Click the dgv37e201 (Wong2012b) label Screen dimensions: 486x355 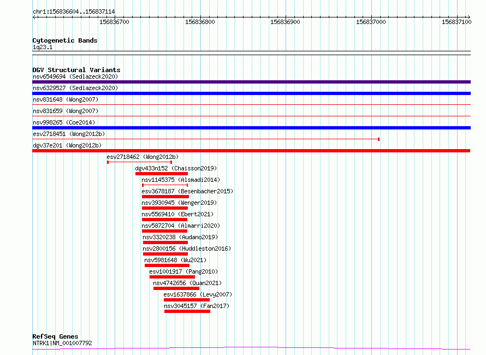point(67,145)
